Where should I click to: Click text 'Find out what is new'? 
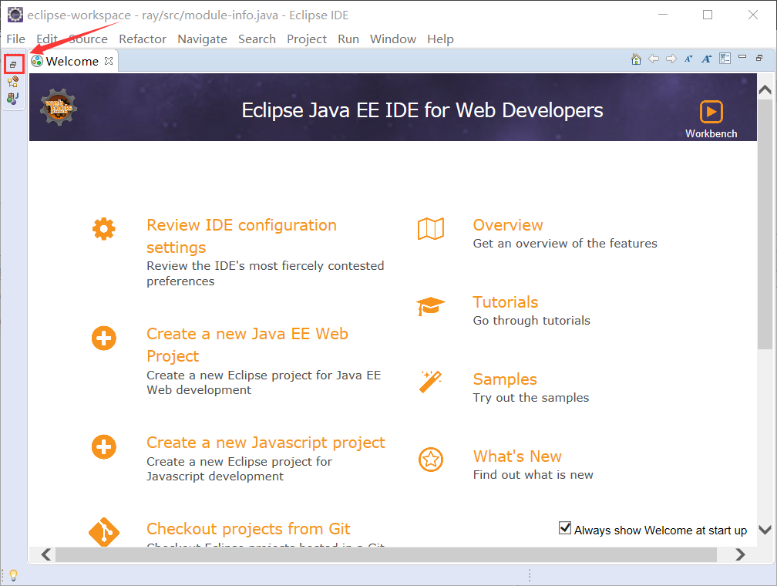click(x=533, y=475)
